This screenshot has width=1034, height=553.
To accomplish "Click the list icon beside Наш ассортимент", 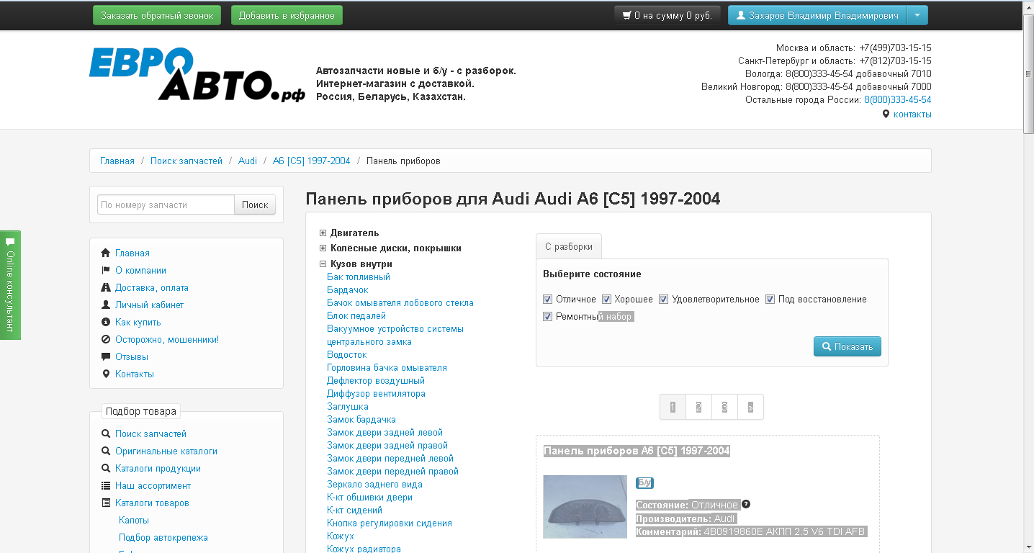I will [x=106, y=485].
